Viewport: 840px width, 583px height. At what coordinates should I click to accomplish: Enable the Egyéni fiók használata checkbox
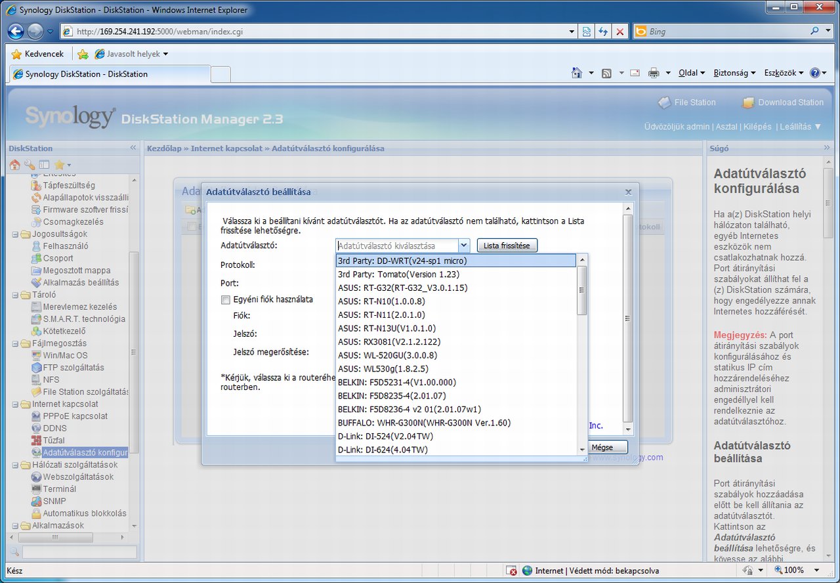point(226,299)
